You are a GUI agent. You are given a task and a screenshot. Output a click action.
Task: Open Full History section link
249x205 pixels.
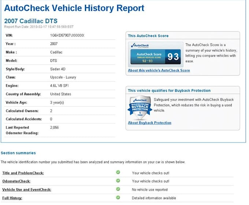coord(12,198)
